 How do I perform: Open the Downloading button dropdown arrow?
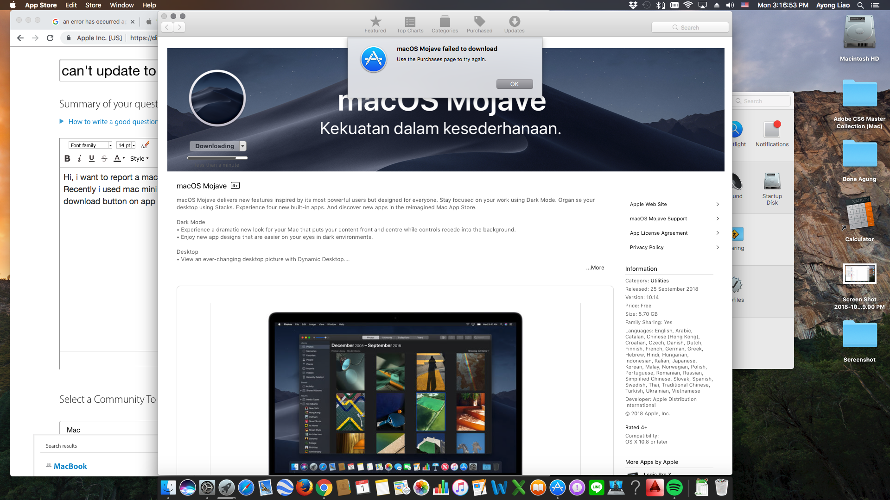click(x=242, y=146)
